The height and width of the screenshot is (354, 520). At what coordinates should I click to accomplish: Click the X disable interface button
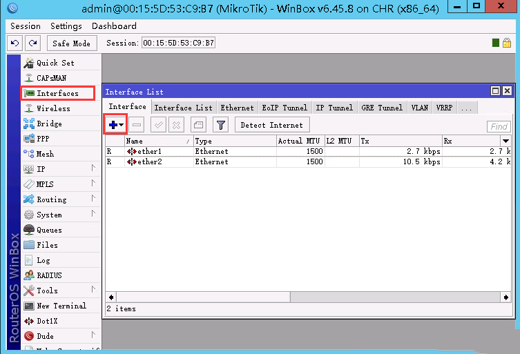pyautogui.click(x=176, y=125)
